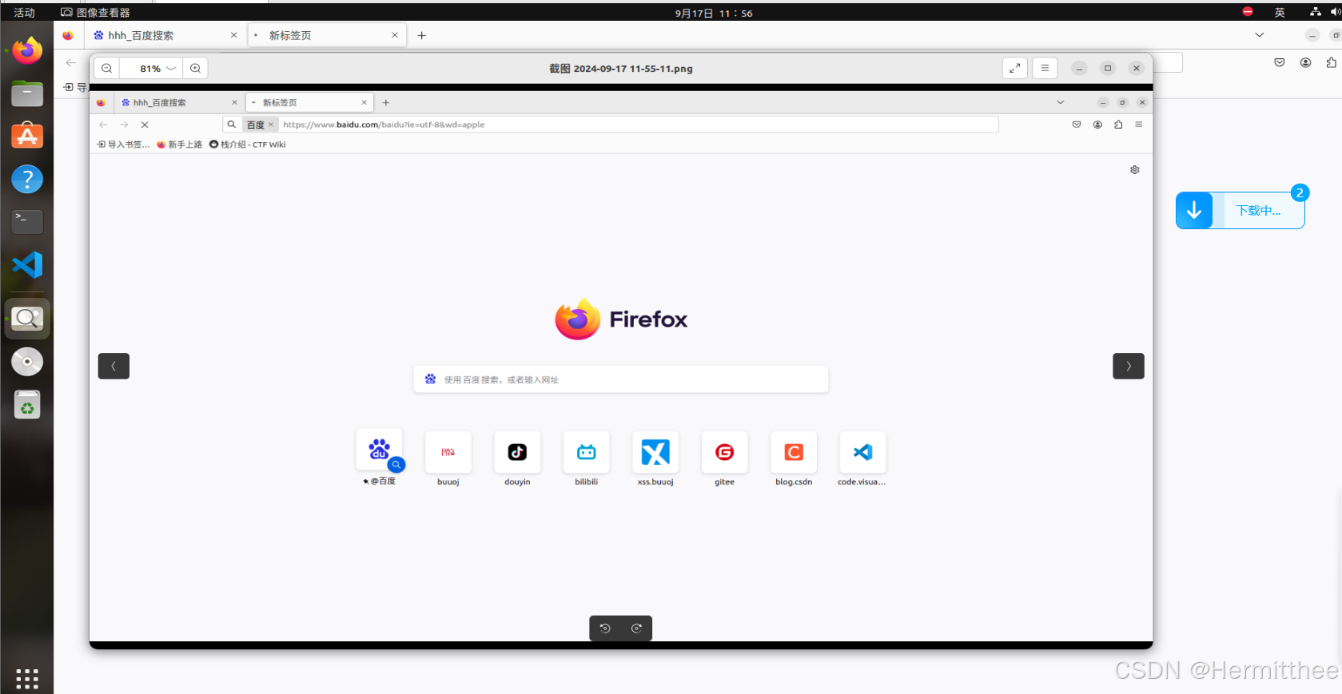This screenshot has height=694, width=1342.
Task: Open a new tab in background Firefox
Action: pyautogui.click(x=422, y=35)
